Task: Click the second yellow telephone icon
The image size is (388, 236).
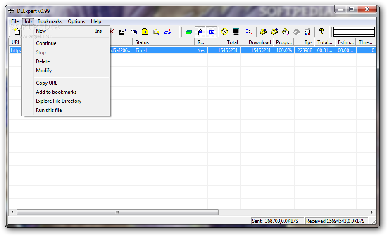Action: (274, 32)
